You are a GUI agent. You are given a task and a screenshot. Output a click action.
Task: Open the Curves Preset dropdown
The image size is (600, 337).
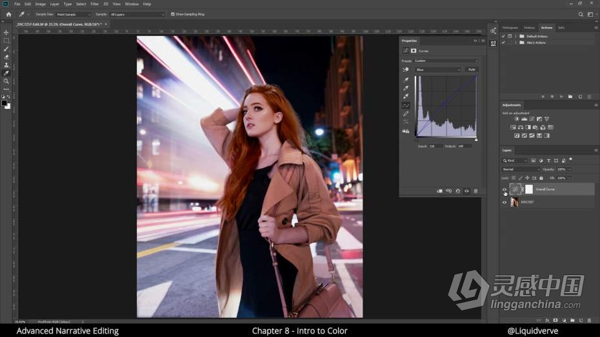click(446, 61)
